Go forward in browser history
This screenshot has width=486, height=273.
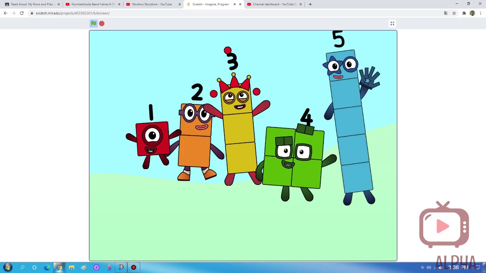(14, 13)
